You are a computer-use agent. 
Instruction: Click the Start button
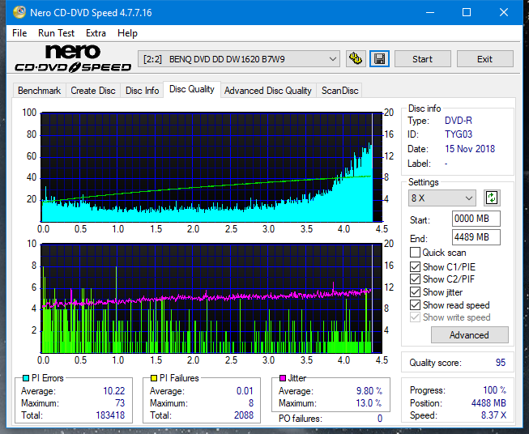[x=422, y=59]
